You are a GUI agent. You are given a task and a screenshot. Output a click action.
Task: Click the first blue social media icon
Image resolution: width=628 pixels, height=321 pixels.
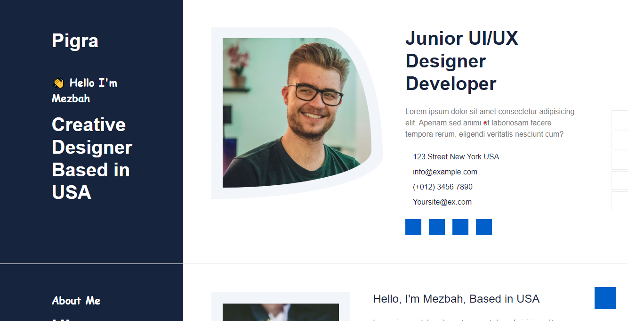click(x=413, y=227)
